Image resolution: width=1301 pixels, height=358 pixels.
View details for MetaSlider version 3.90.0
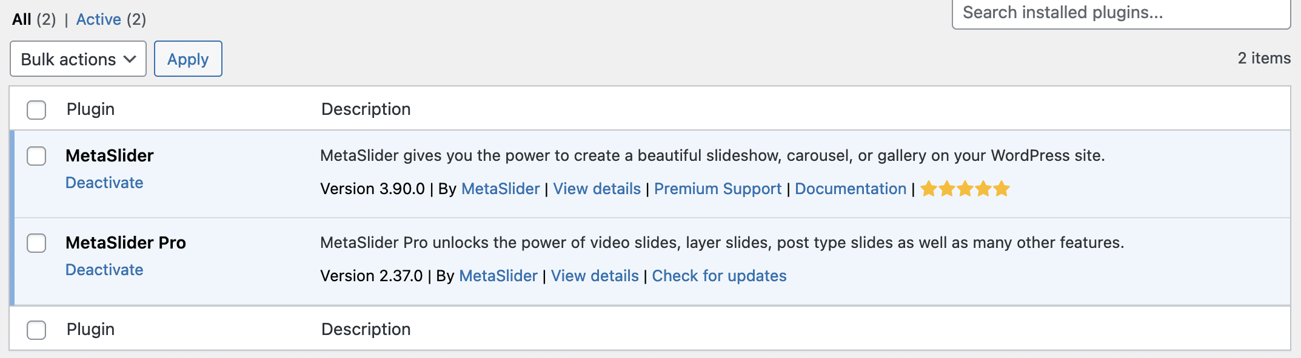pos(597,189)
